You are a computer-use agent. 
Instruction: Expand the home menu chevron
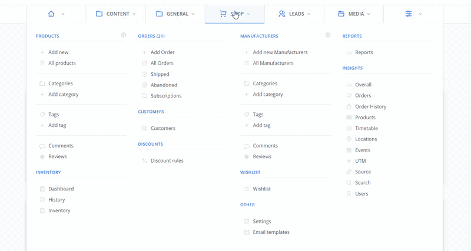point(63,14)
